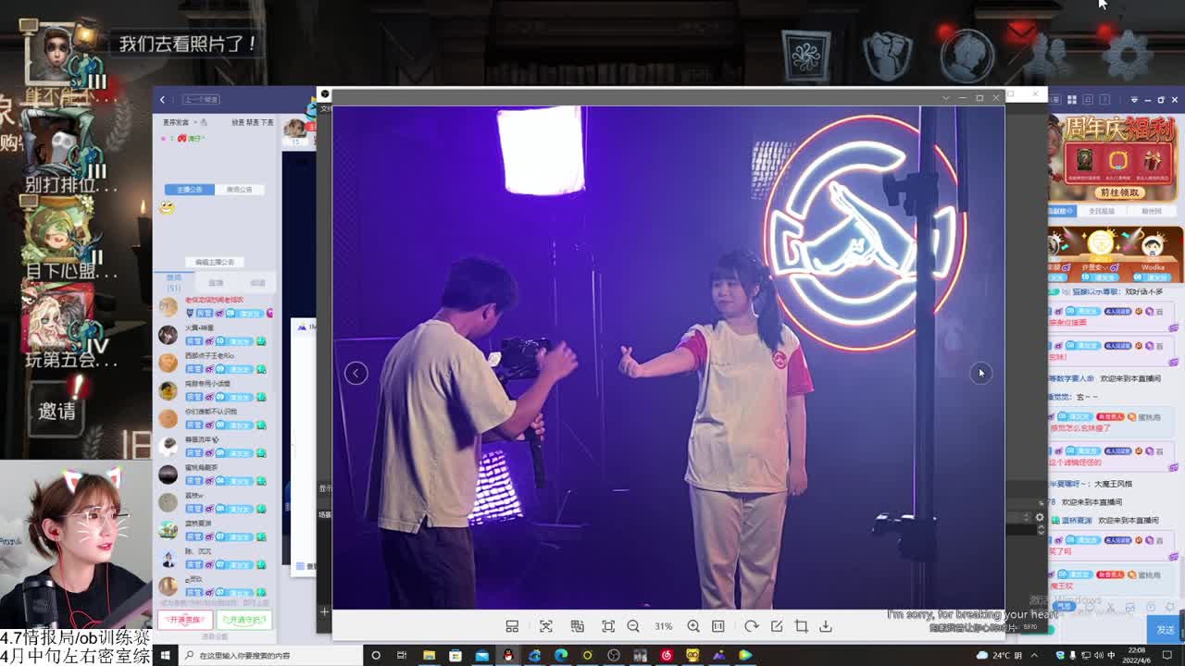Image resolution: width=1185 pixels, height=666 pixels.
Task: Toggle fullscreen view of the photo
Action: (x=608, y=626)
